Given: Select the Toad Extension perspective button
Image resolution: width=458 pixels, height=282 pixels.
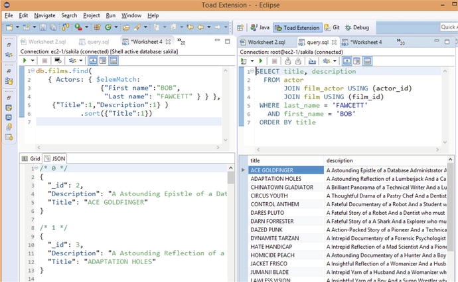Looking at the screenshot, I should tap(298, 27).
